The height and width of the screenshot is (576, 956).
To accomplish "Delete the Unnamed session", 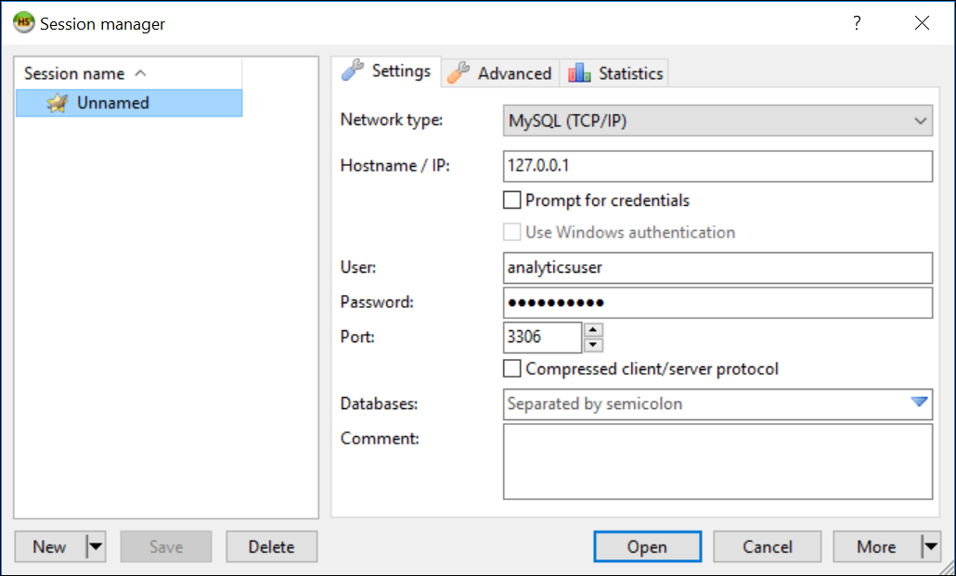I will (x=271, y=546).
